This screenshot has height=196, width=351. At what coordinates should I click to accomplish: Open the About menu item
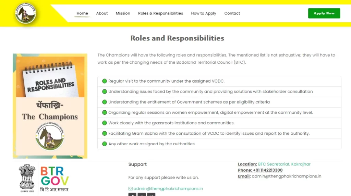coord(102,13)
